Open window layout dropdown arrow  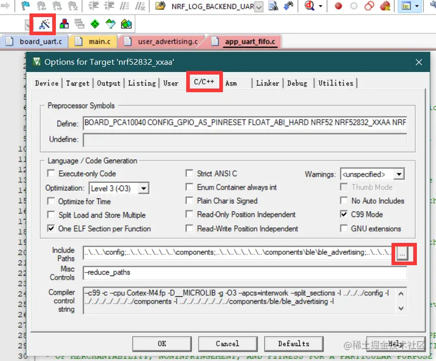pyautogui.click(x=416, y=6)
